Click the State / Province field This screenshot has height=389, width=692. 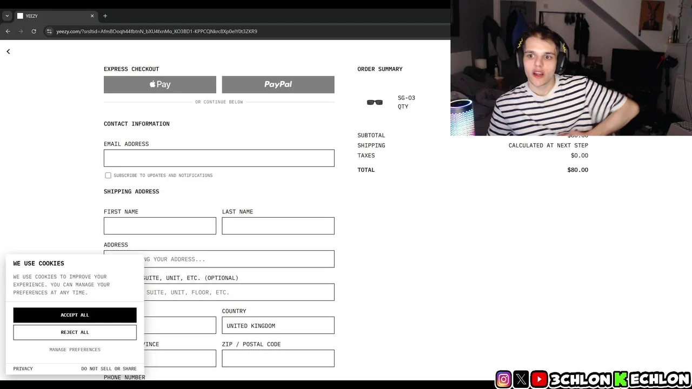pos(180,358)
